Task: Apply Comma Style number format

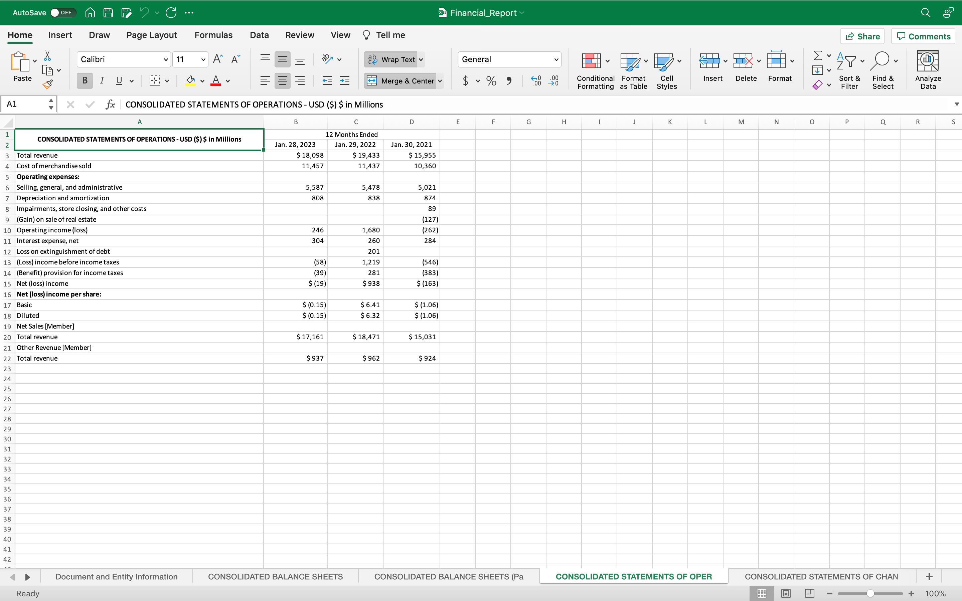Action: pos(509,81)
